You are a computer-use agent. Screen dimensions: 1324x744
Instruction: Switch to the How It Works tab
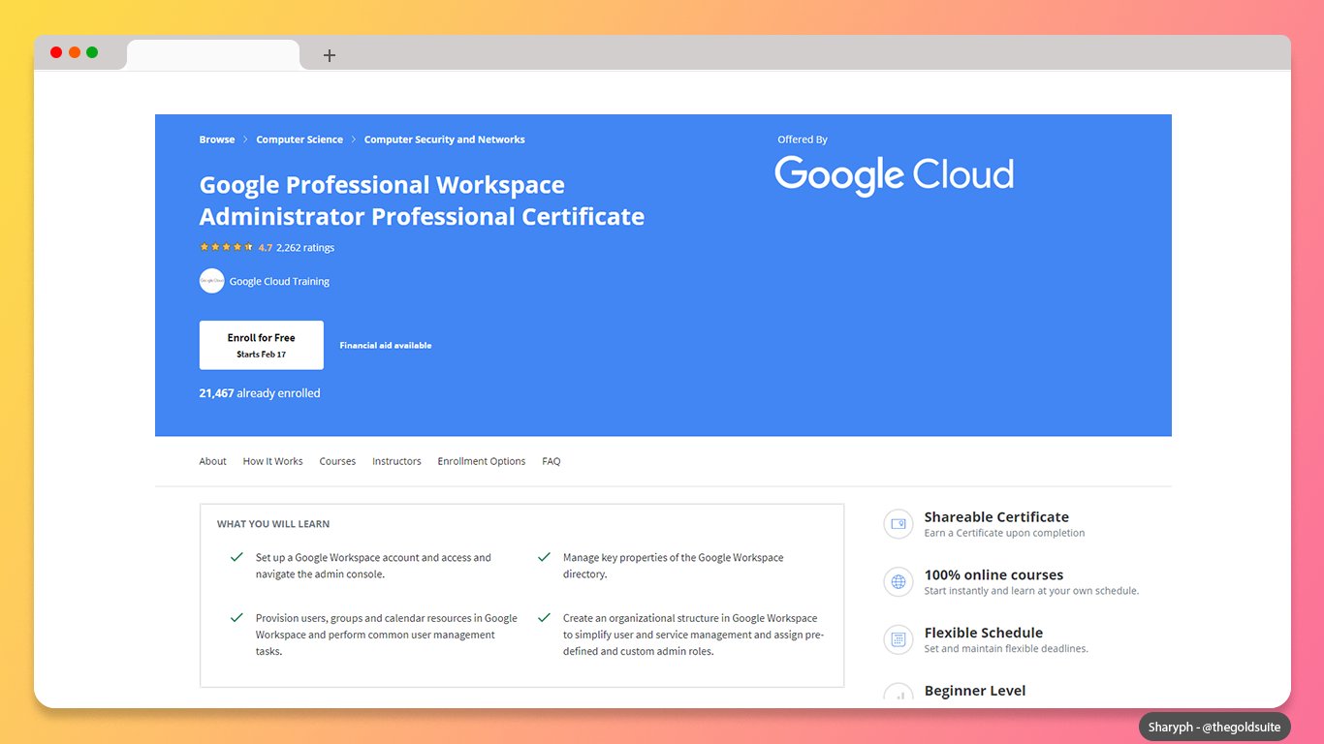point(273,461)
